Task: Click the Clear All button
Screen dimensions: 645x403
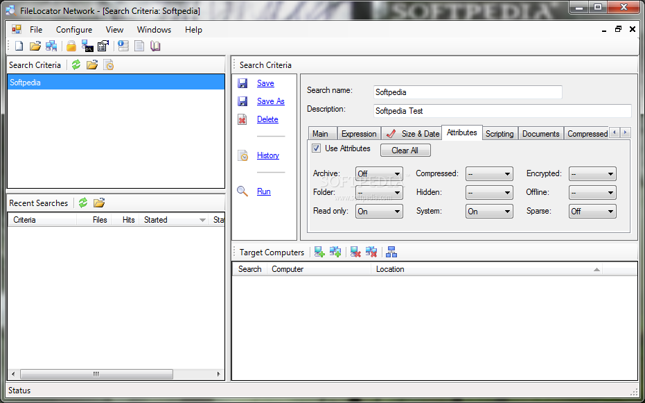Action: coord(405,151)
